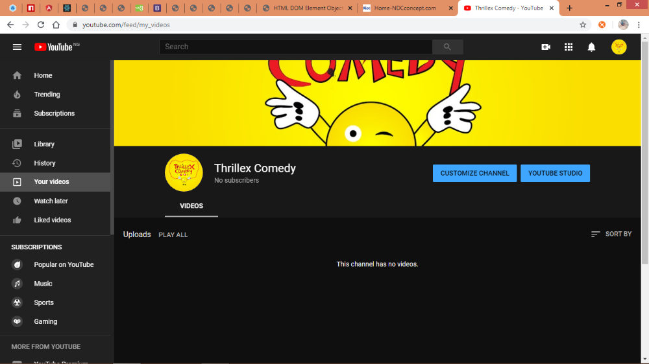Select the Thrillex Comedy YouTube tab
649x364 pixels.
509,8
